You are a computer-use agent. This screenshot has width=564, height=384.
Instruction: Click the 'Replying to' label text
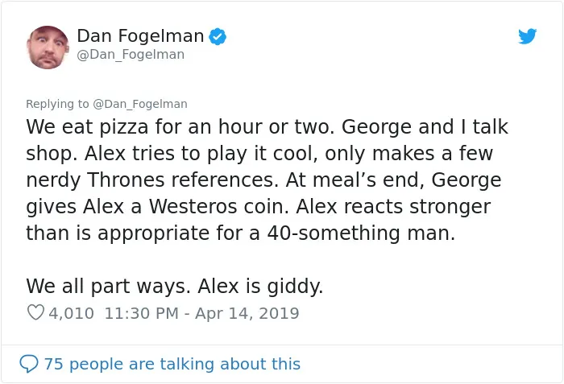pyautogui.click(x=57, y=104)
